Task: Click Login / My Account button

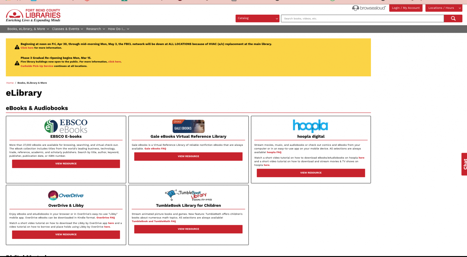Action: (x=406, y=8)
